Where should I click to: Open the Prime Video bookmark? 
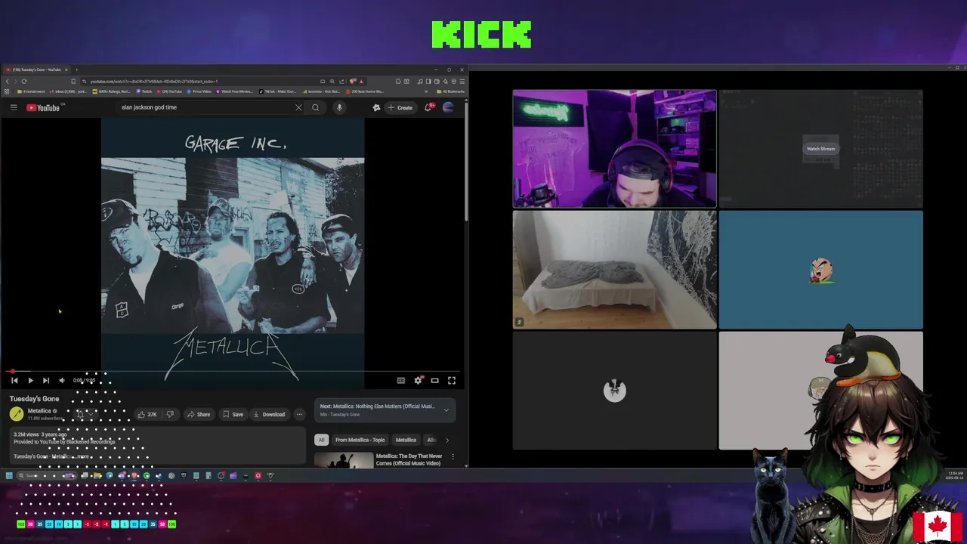point(199,91)
